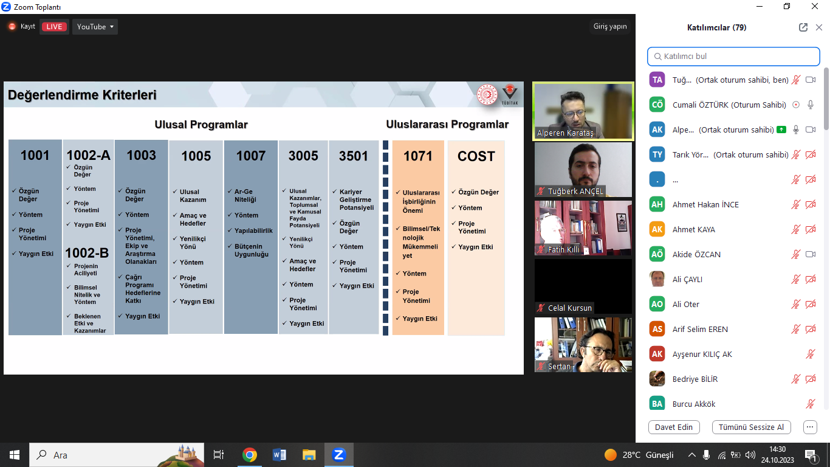Open the YouTube live stream dropdown
The image size is (830, 467).
click(95, 27)
